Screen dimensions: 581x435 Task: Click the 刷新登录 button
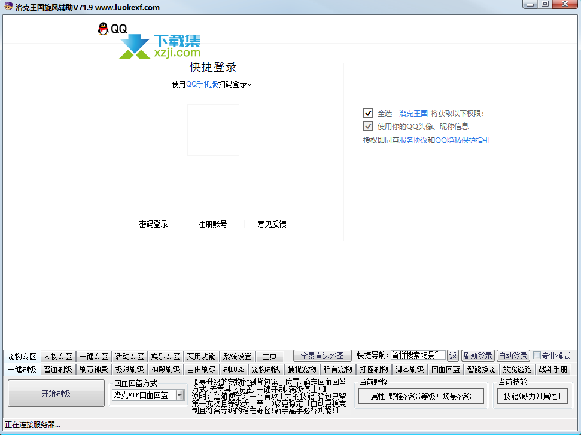[477, 356]
